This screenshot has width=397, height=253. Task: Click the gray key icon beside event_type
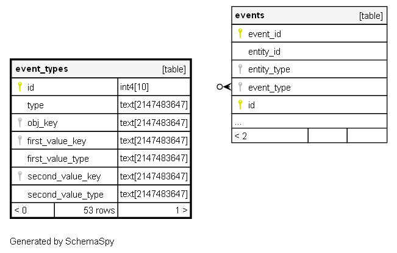(240, 87)
